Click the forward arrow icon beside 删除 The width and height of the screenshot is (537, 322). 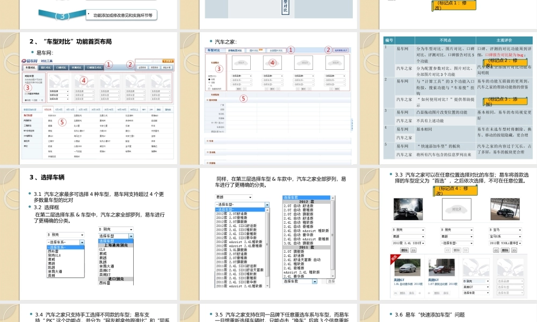coord(413,250)
